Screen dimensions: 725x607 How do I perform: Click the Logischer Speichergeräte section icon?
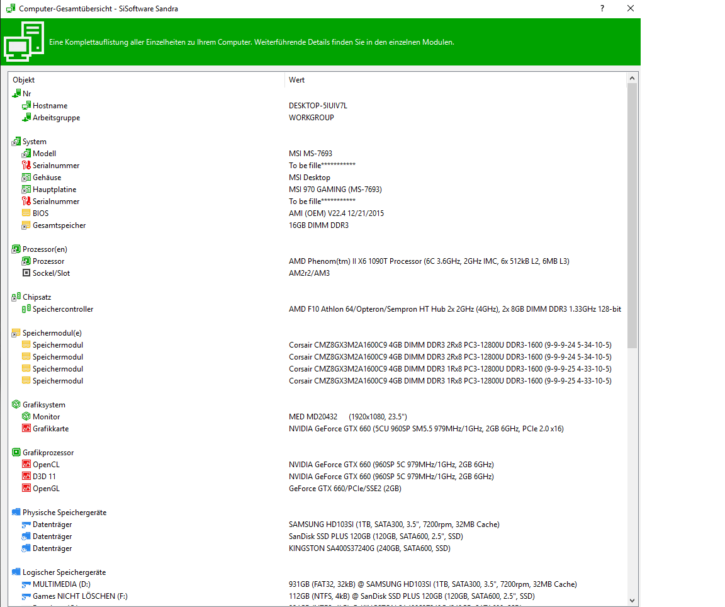16,572
